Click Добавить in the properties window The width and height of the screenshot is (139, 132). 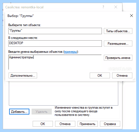(x=19, y=112)
